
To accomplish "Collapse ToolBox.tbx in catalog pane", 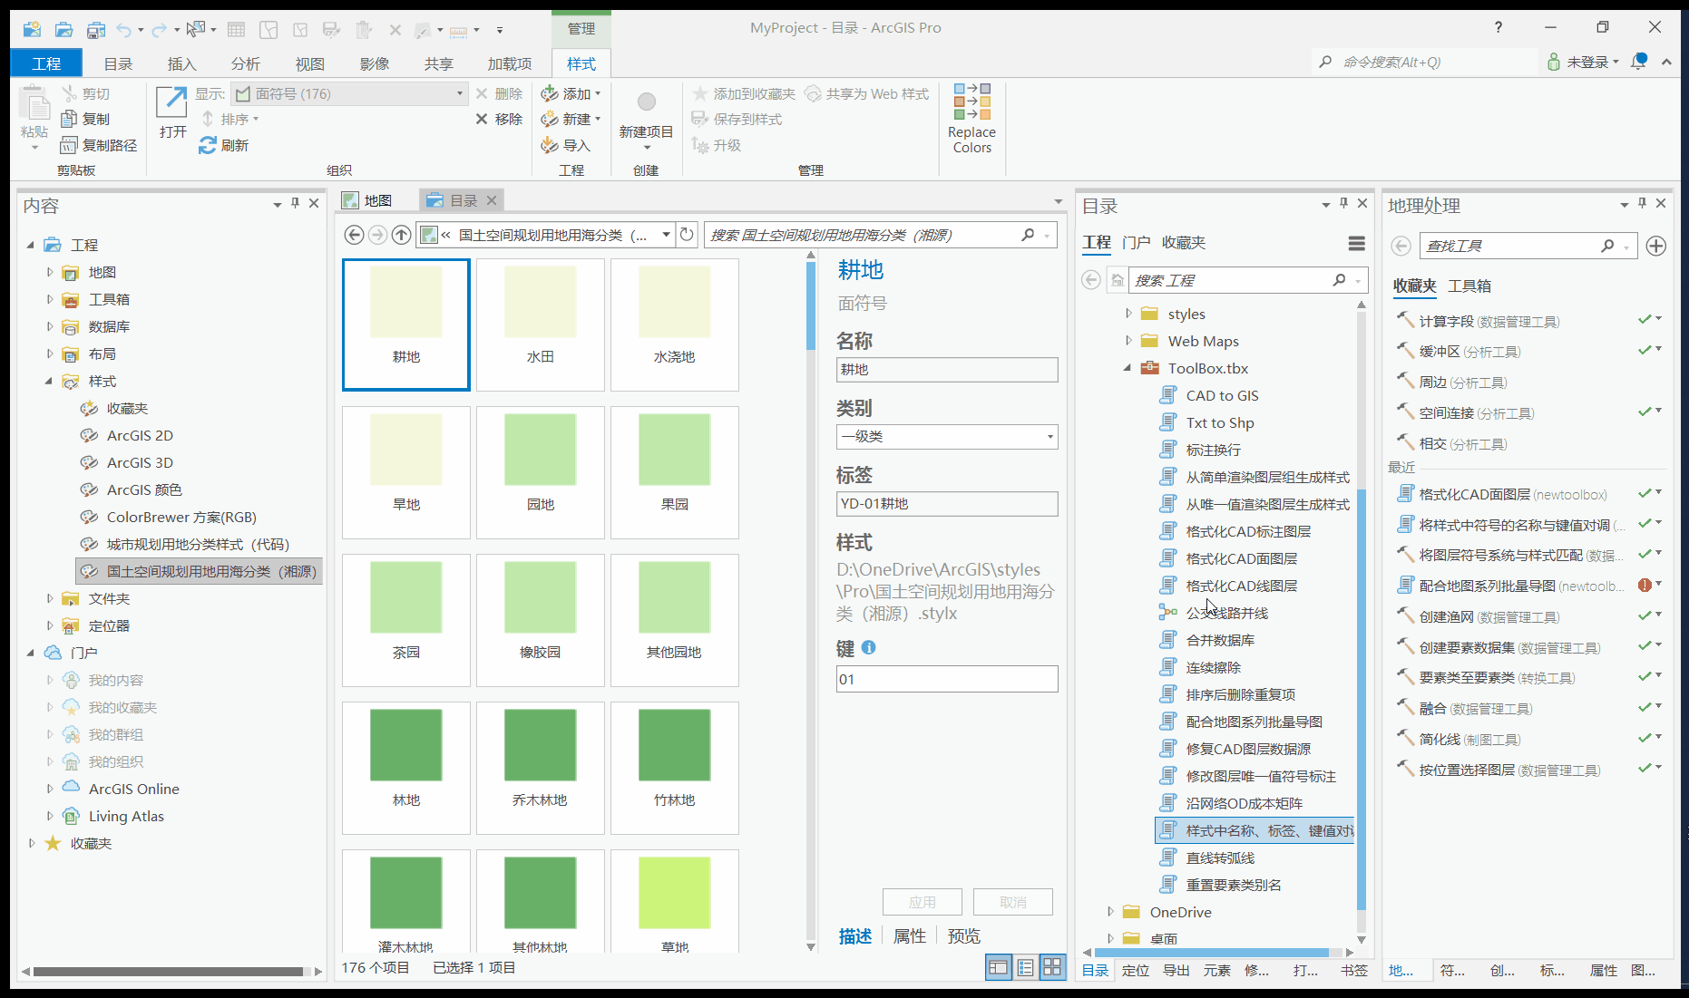I will coord(1128,368).
